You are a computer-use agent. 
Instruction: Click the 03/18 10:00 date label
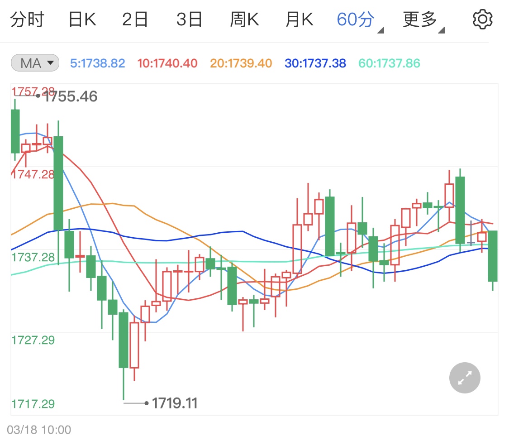39,430
